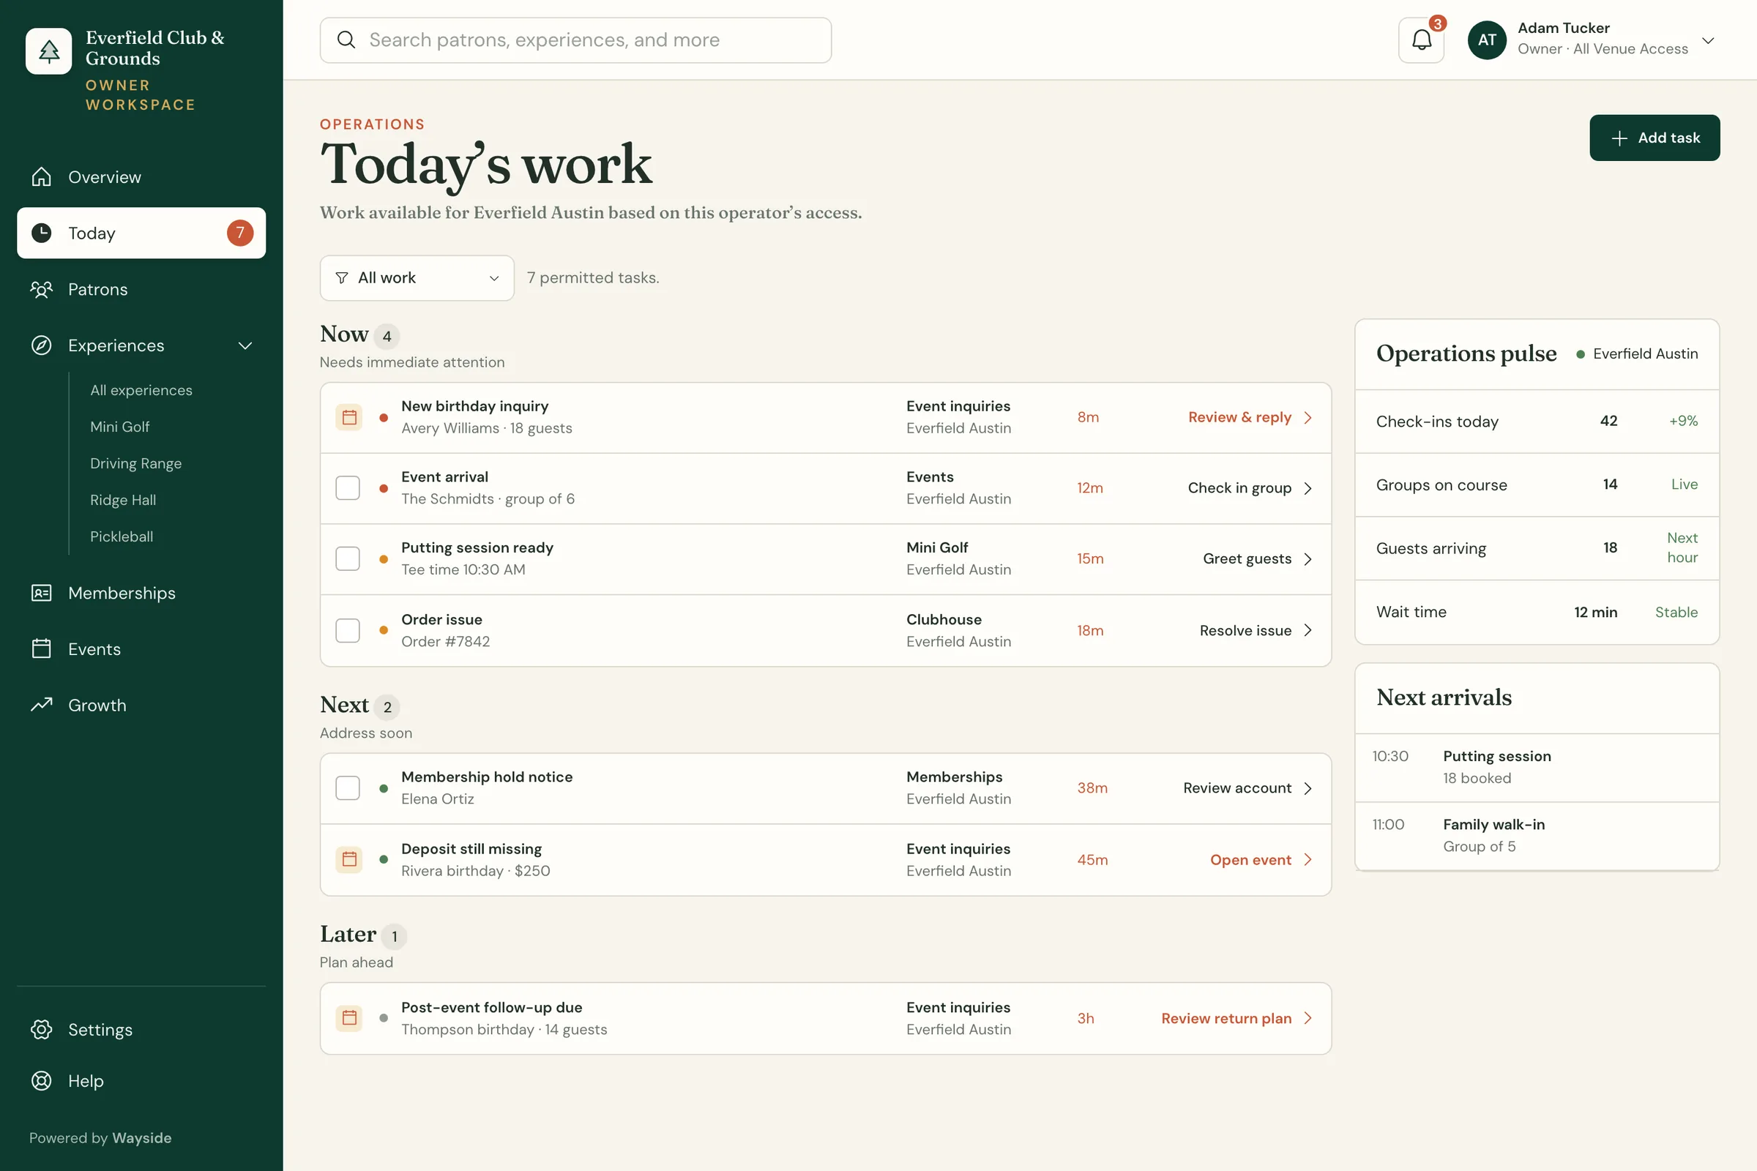The height and width of the screenshot is (1171, 1757).
Task: Check the Putting session ready checkbox
Action: click(x=347, y=558)
